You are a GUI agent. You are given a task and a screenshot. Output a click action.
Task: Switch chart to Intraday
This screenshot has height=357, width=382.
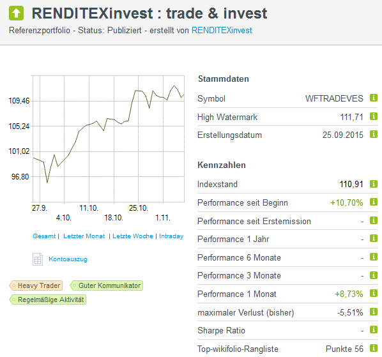coord(171,236)
